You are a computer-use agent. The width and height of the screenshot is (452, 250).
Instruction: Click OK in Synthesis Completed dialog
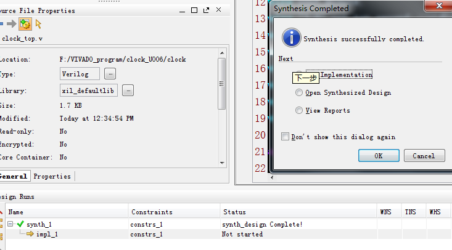(x=379, y=156)
